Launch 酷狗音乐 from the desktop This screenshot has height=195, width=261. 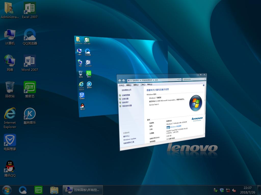30,114
